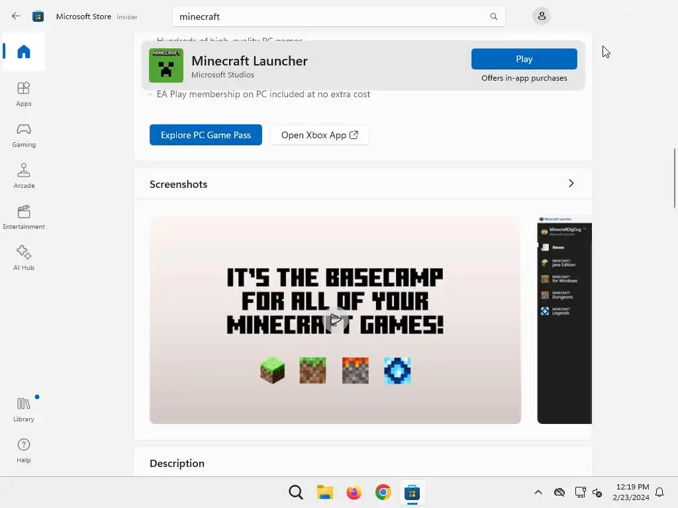
Task: Open Firefox from the taskbar
Action: 354,492
